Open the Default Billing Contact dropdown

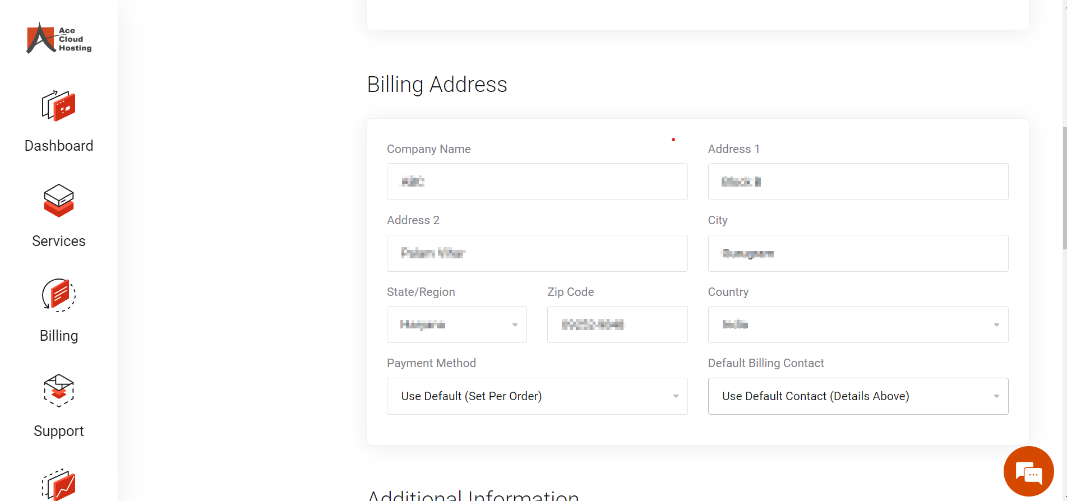coord(858,396)
